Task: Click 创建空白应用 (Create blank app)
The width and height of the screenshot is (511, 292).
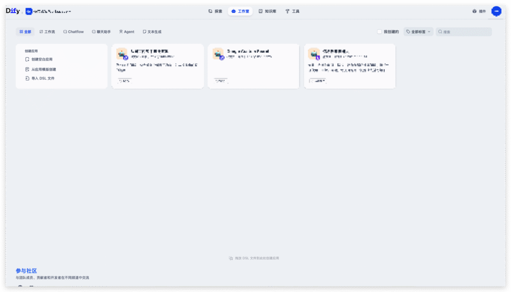Action: pos(41,59)
